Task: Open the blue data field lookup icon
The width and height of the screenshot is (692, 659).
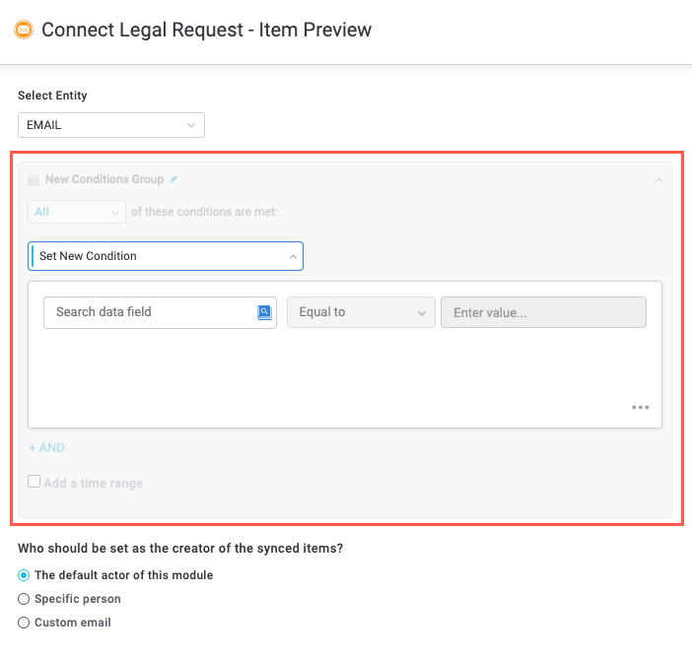Action: [x=264, y=312]
